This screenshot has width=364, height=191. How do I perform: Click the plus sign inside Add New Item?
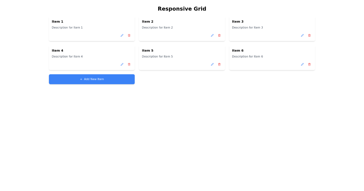(81, 79)
